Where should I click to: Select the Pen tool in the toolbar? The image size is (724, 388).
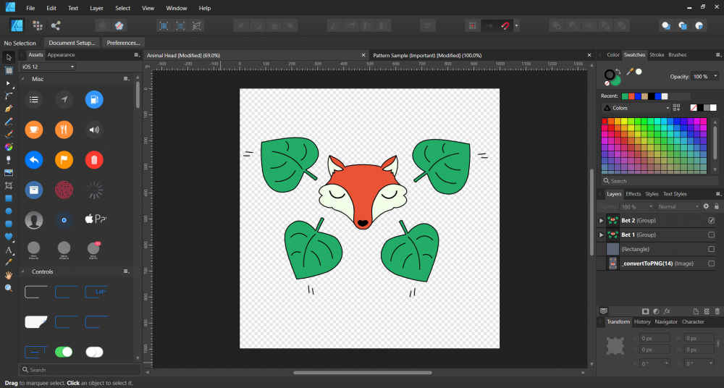(x=9, y=109)
